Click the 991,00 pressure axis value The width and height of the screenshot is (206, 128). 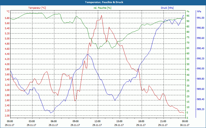point(201,18)
